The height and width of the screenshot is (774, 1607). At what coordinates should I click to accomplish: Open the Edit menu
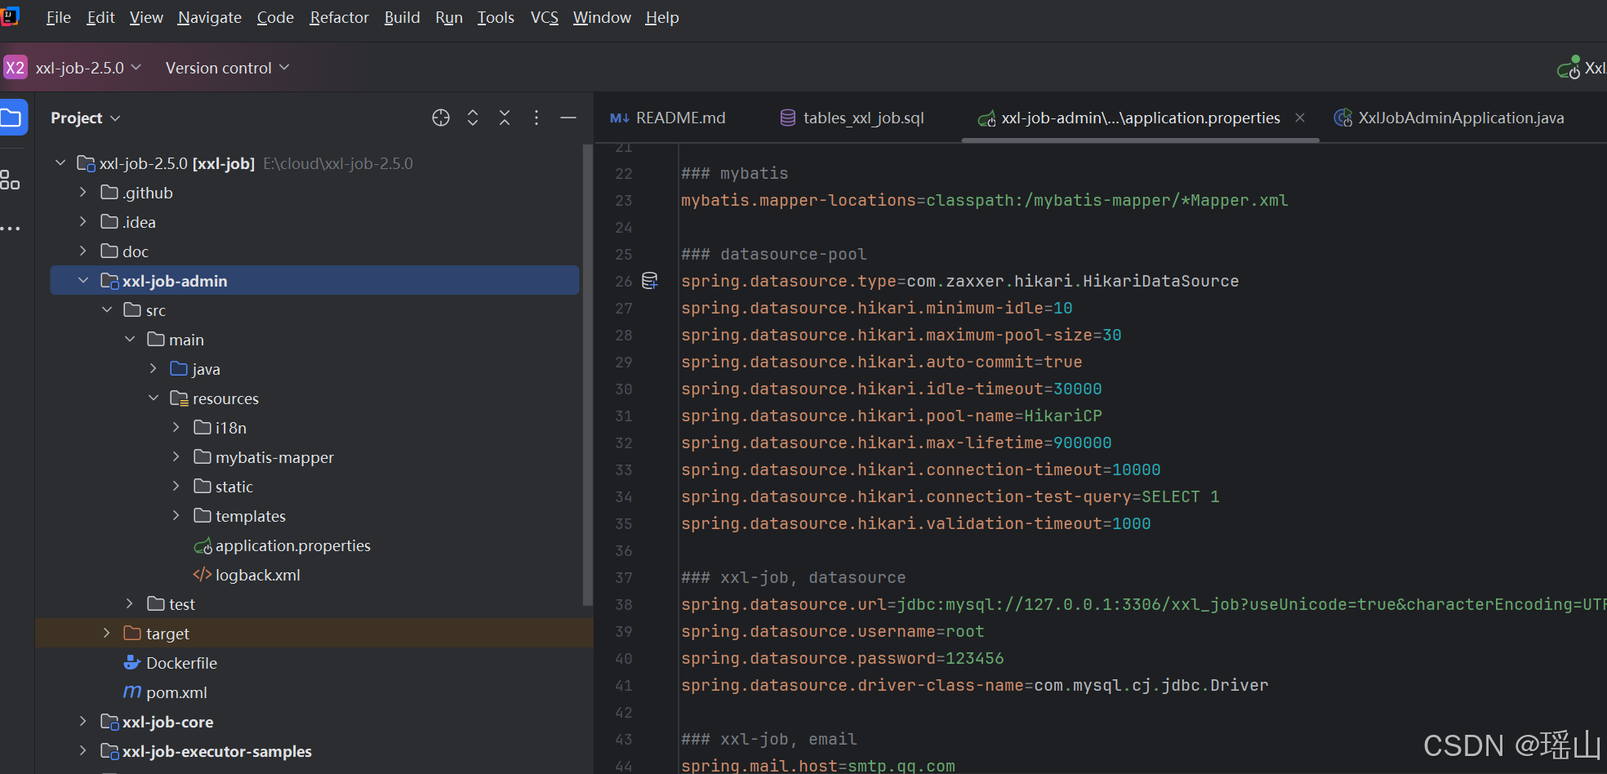coord(100,17)
